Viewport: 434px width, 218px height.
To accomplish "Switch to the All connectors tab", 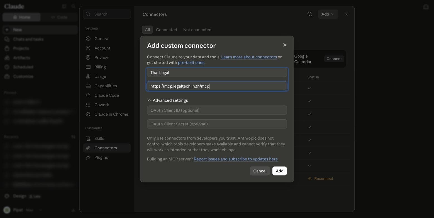I will point(147,30).
